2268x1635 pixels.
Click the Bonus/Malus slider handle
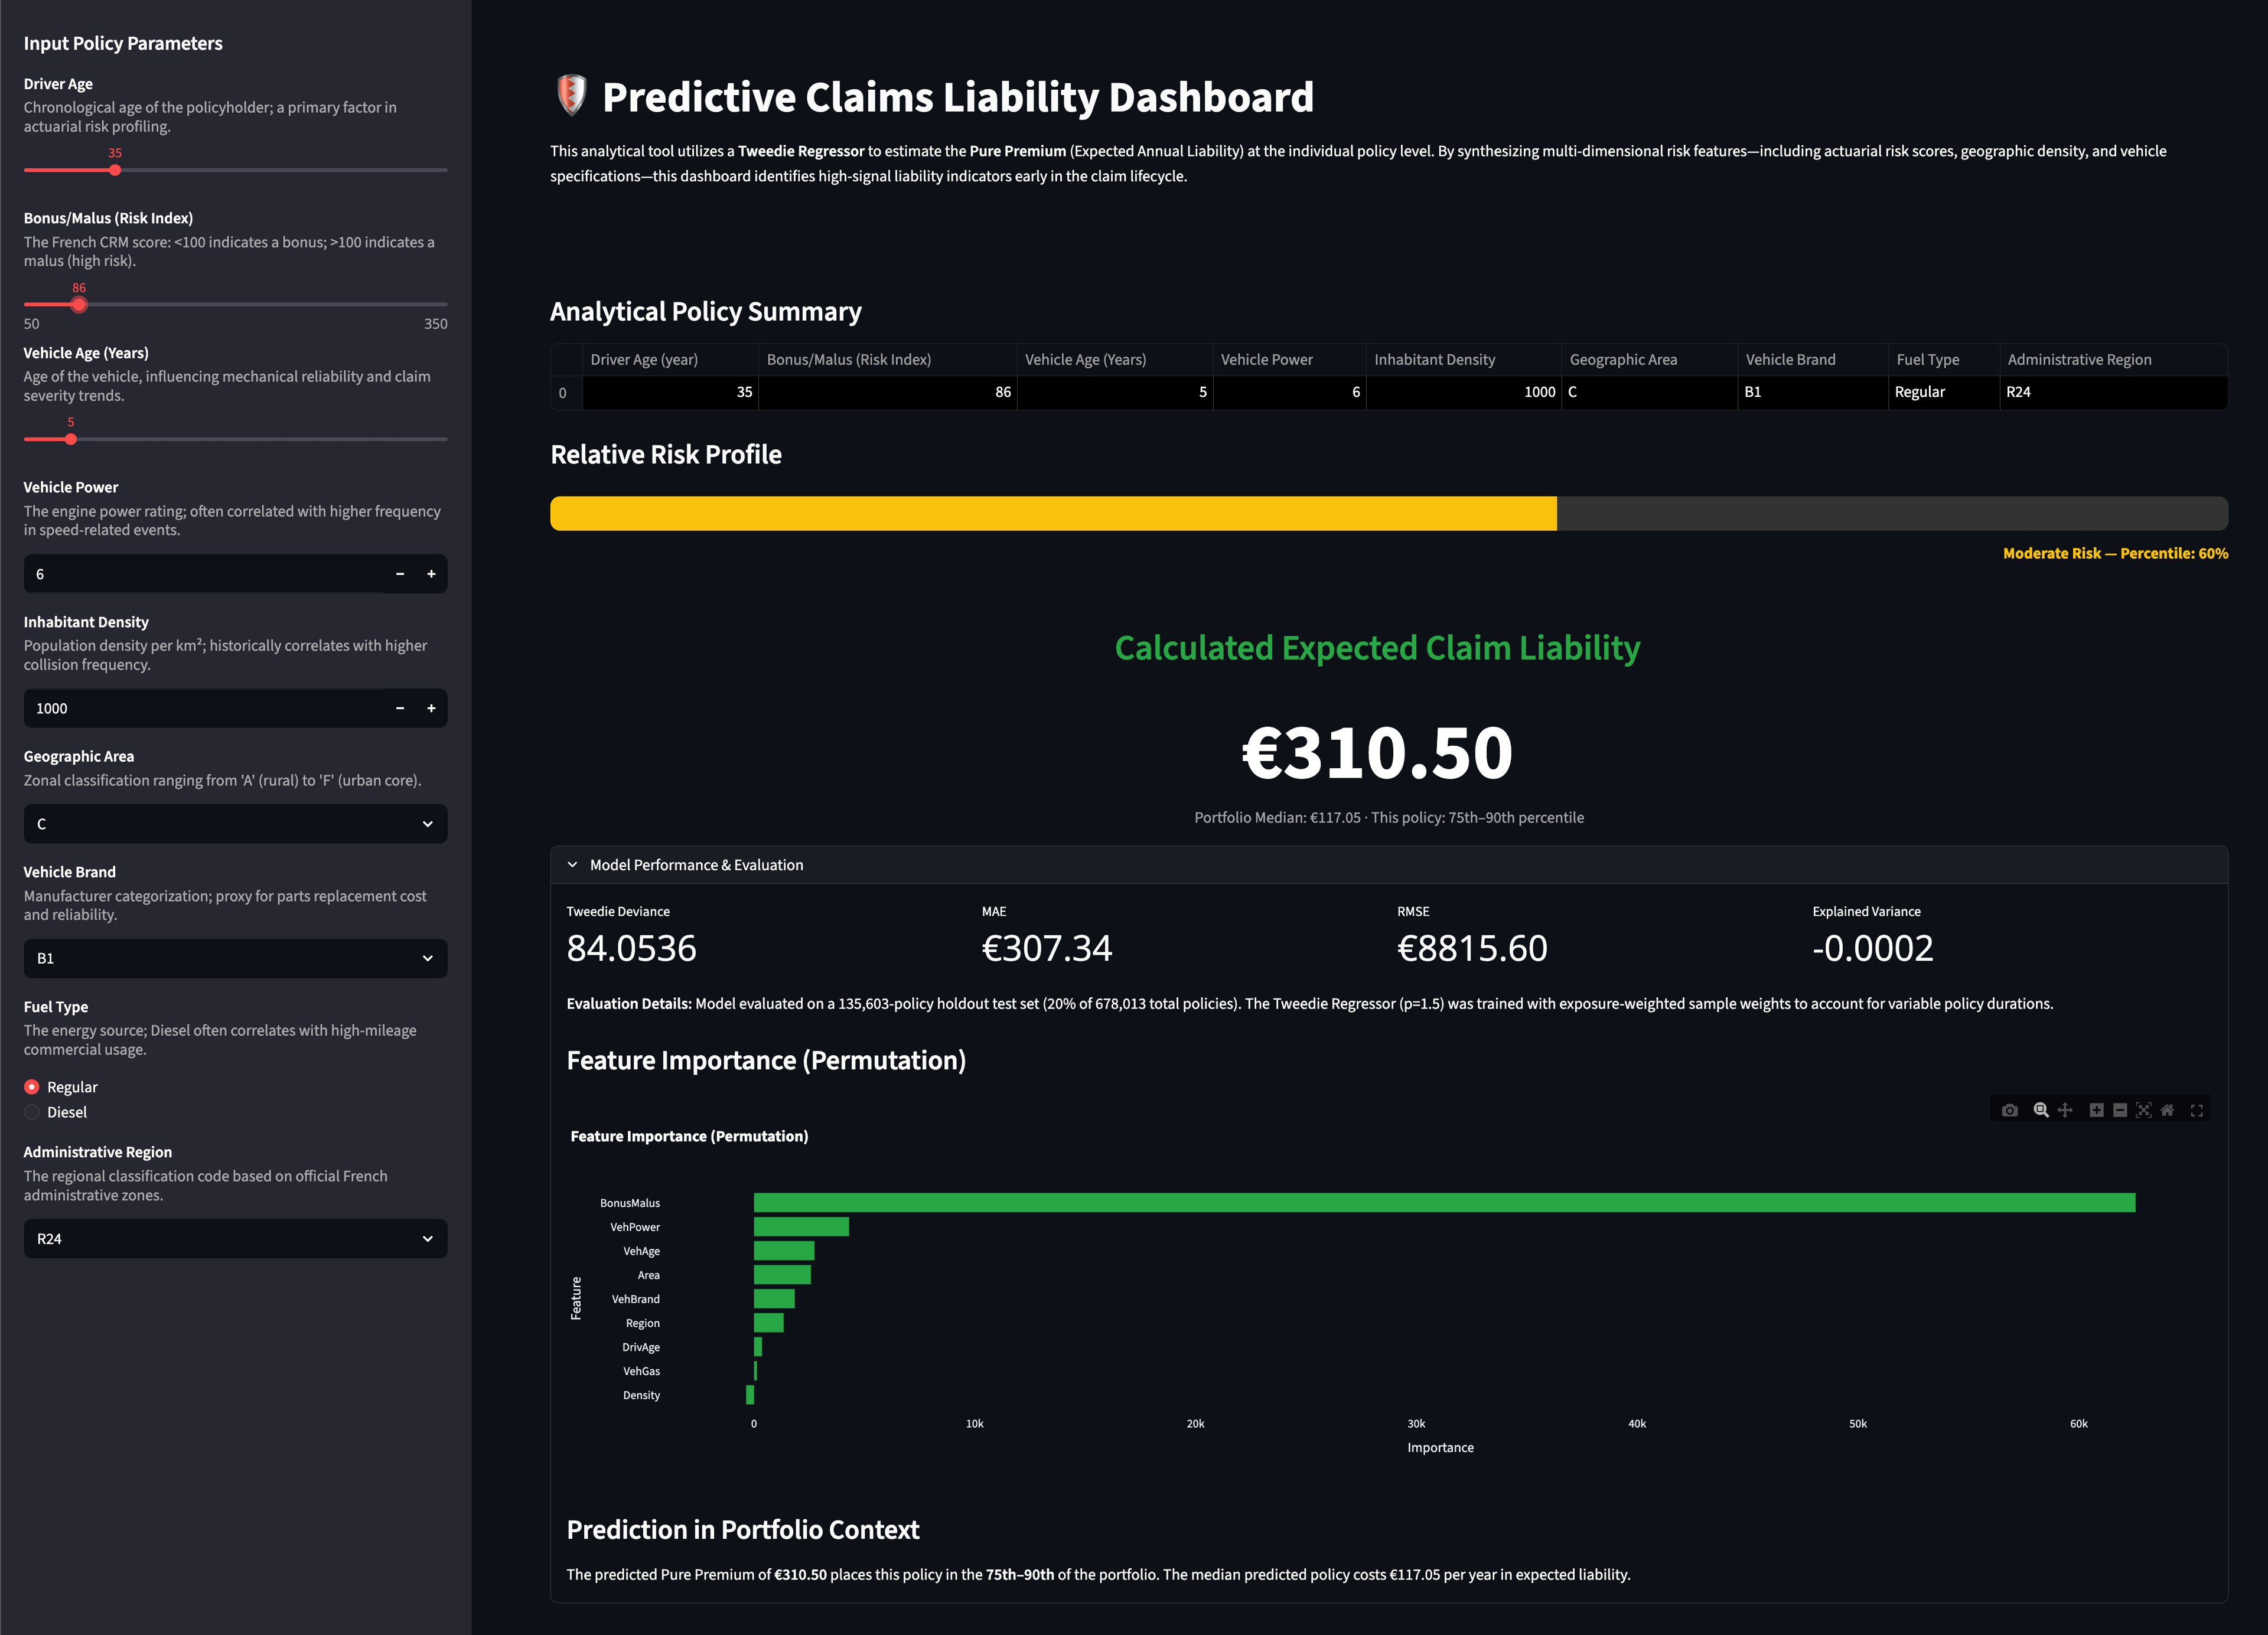click(x=79, y=304)
